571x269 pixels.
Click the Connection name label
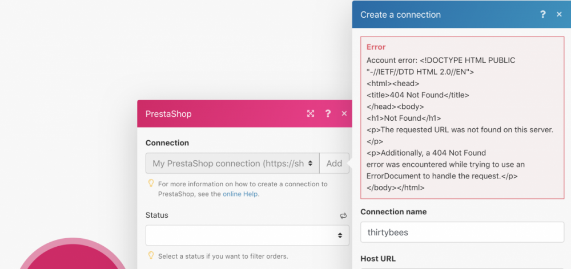[393, 212]
